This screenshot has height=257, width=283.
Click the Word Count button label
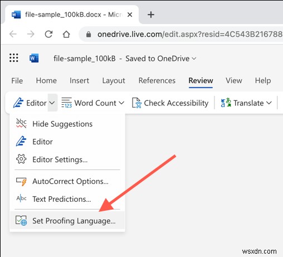point(95,103)
